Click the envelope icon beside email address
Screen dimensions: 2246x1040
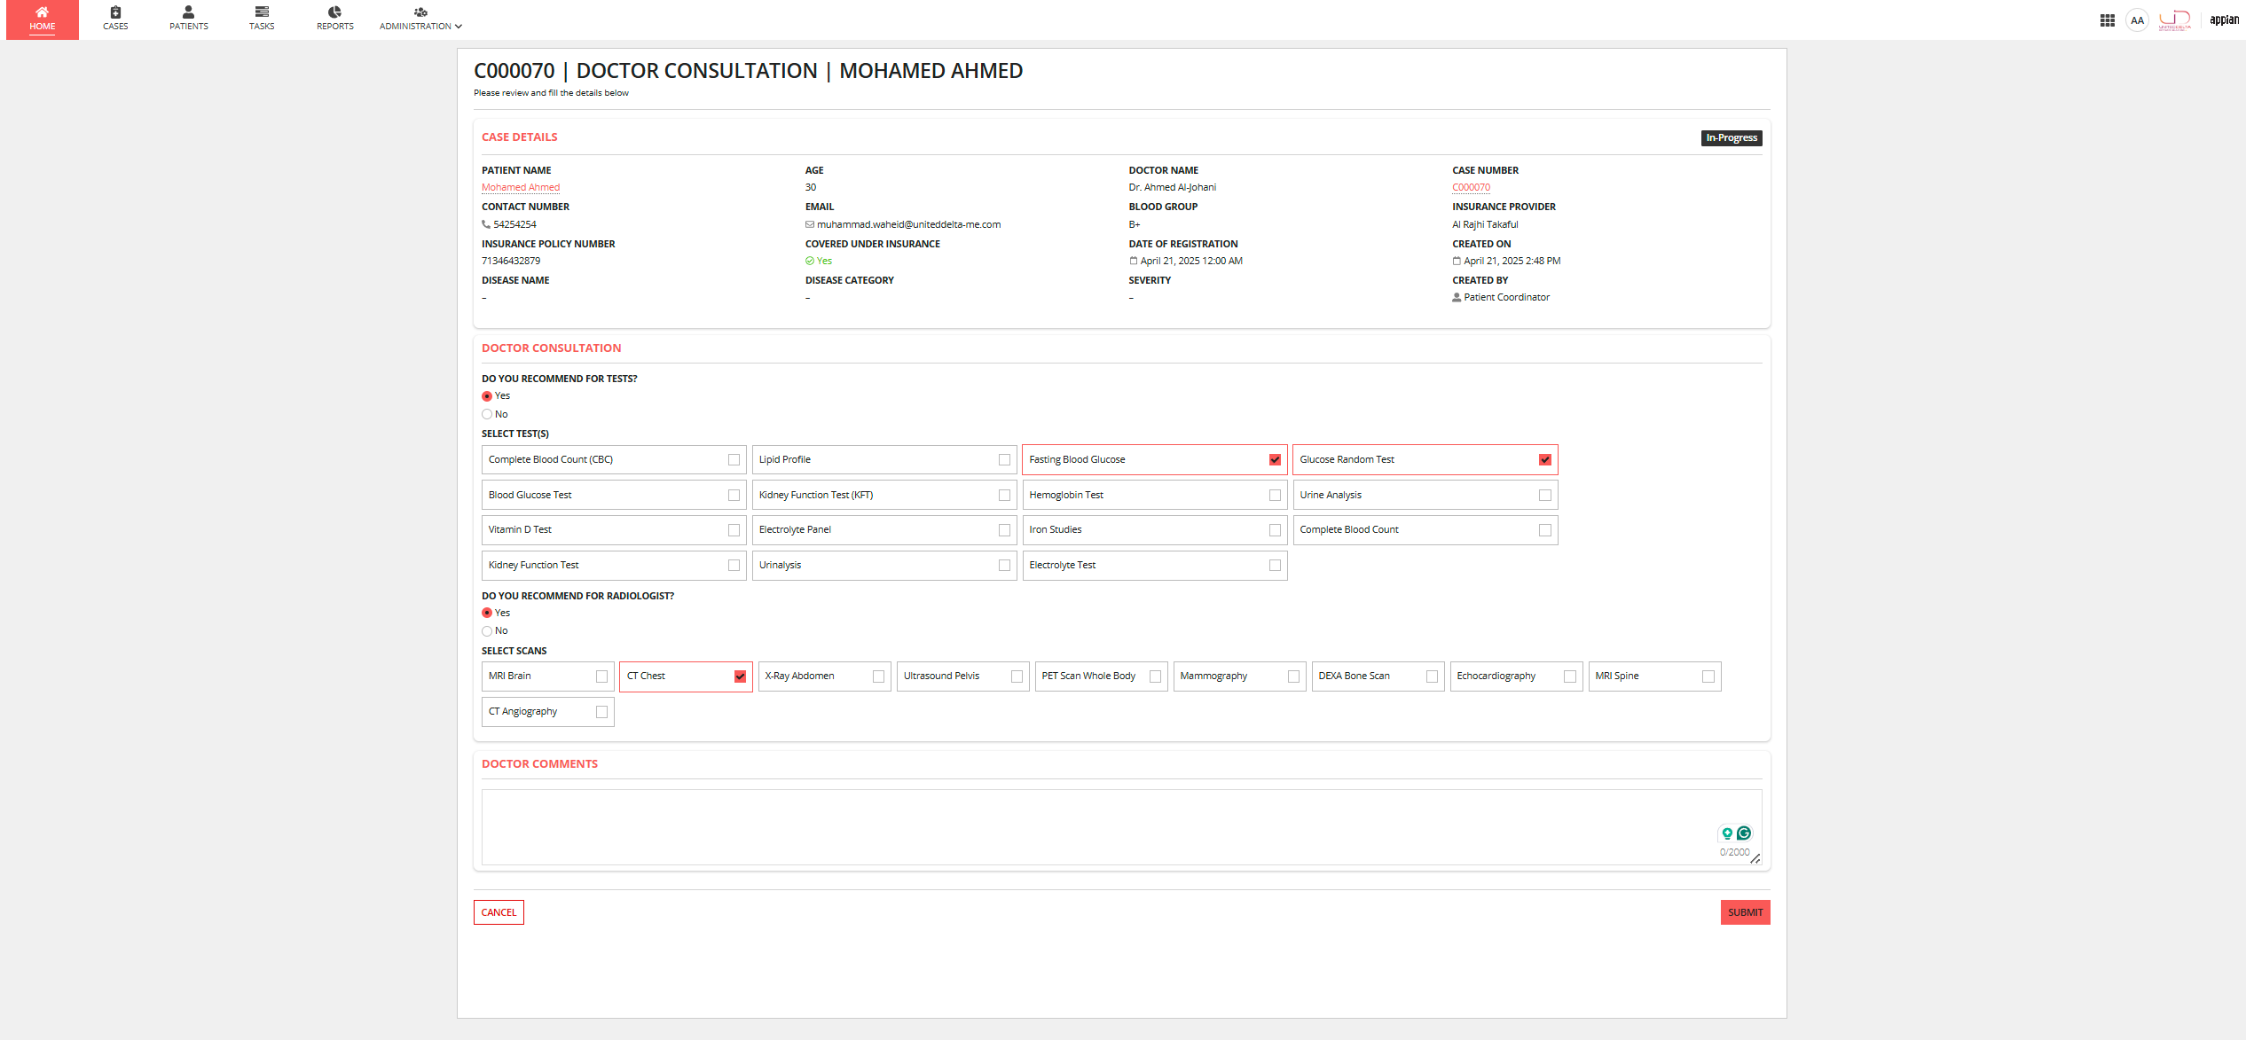(x=810, y=224)
